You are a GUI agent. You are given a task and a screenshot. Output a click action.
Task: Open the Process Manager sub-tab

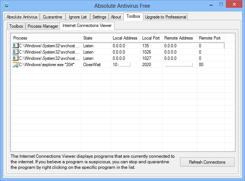point(43,26)
